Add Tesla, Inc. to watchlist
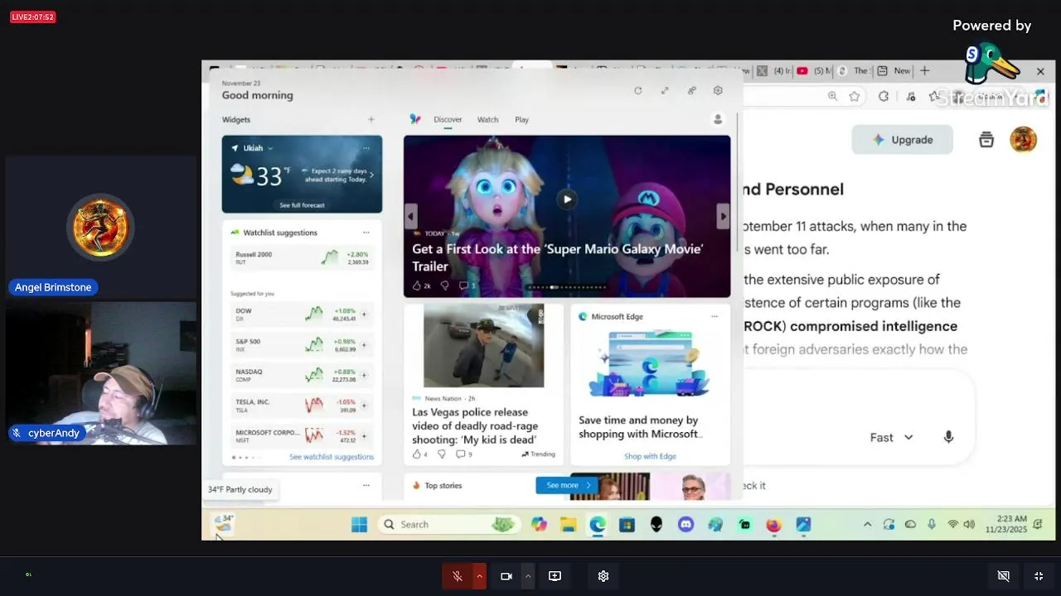1061x596 pixels. 364,406
